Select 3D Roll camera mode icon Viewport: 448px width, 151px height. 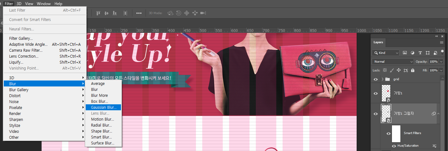[179, 13]
